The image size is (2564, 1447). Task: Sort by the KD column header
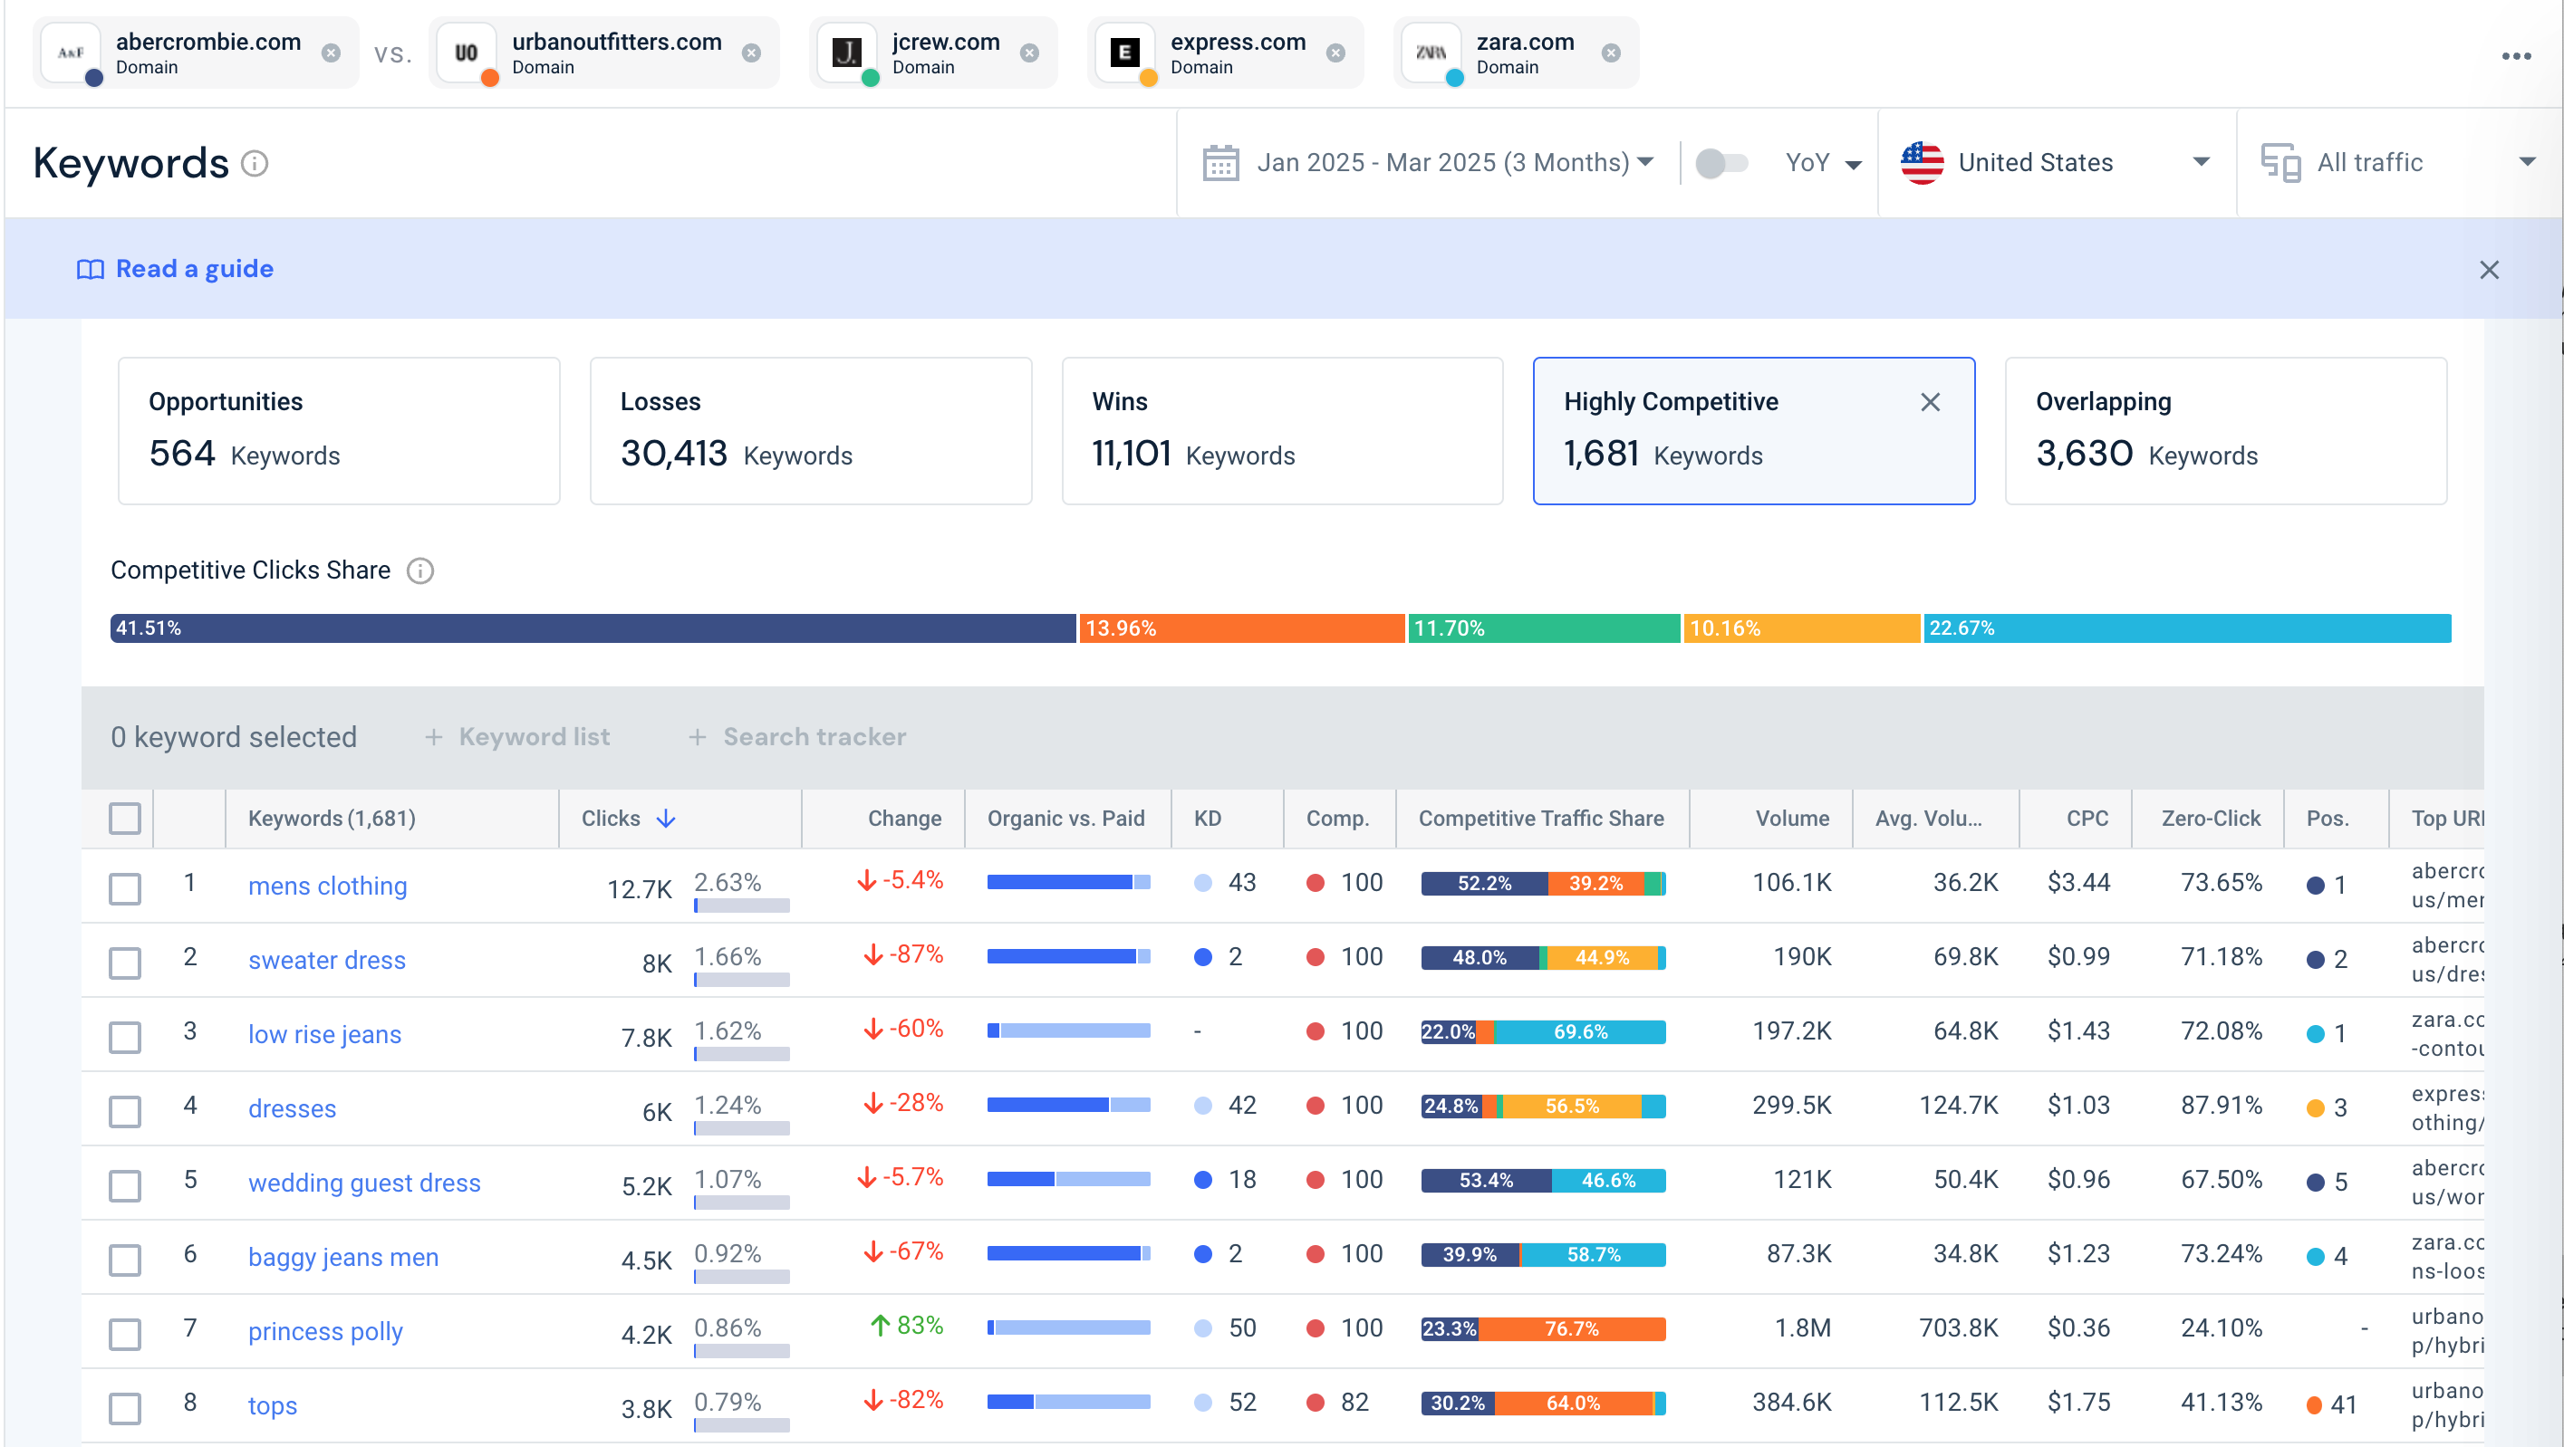[x=1208, y=819]
